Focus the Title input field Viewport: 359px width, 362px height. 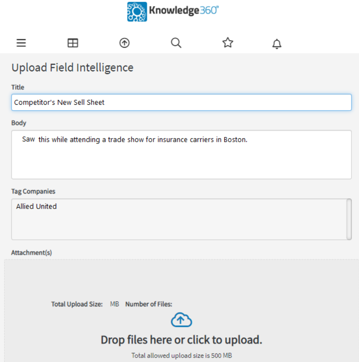click(x=182, y=102)
